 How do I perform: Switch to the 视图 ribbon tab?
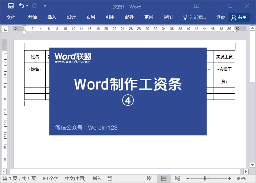pyautogui.click(x=168, y=17)
